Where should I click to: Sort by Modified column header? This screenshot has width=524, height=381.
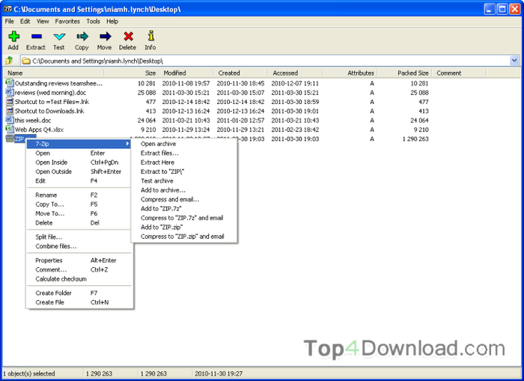[x=186, y=73]
